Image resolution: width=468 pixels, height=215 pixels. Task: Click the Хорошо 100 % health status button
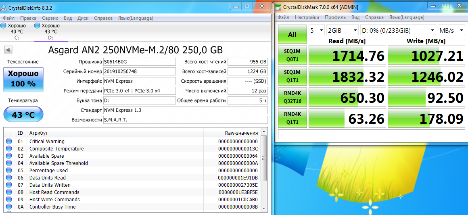(23, 79)
